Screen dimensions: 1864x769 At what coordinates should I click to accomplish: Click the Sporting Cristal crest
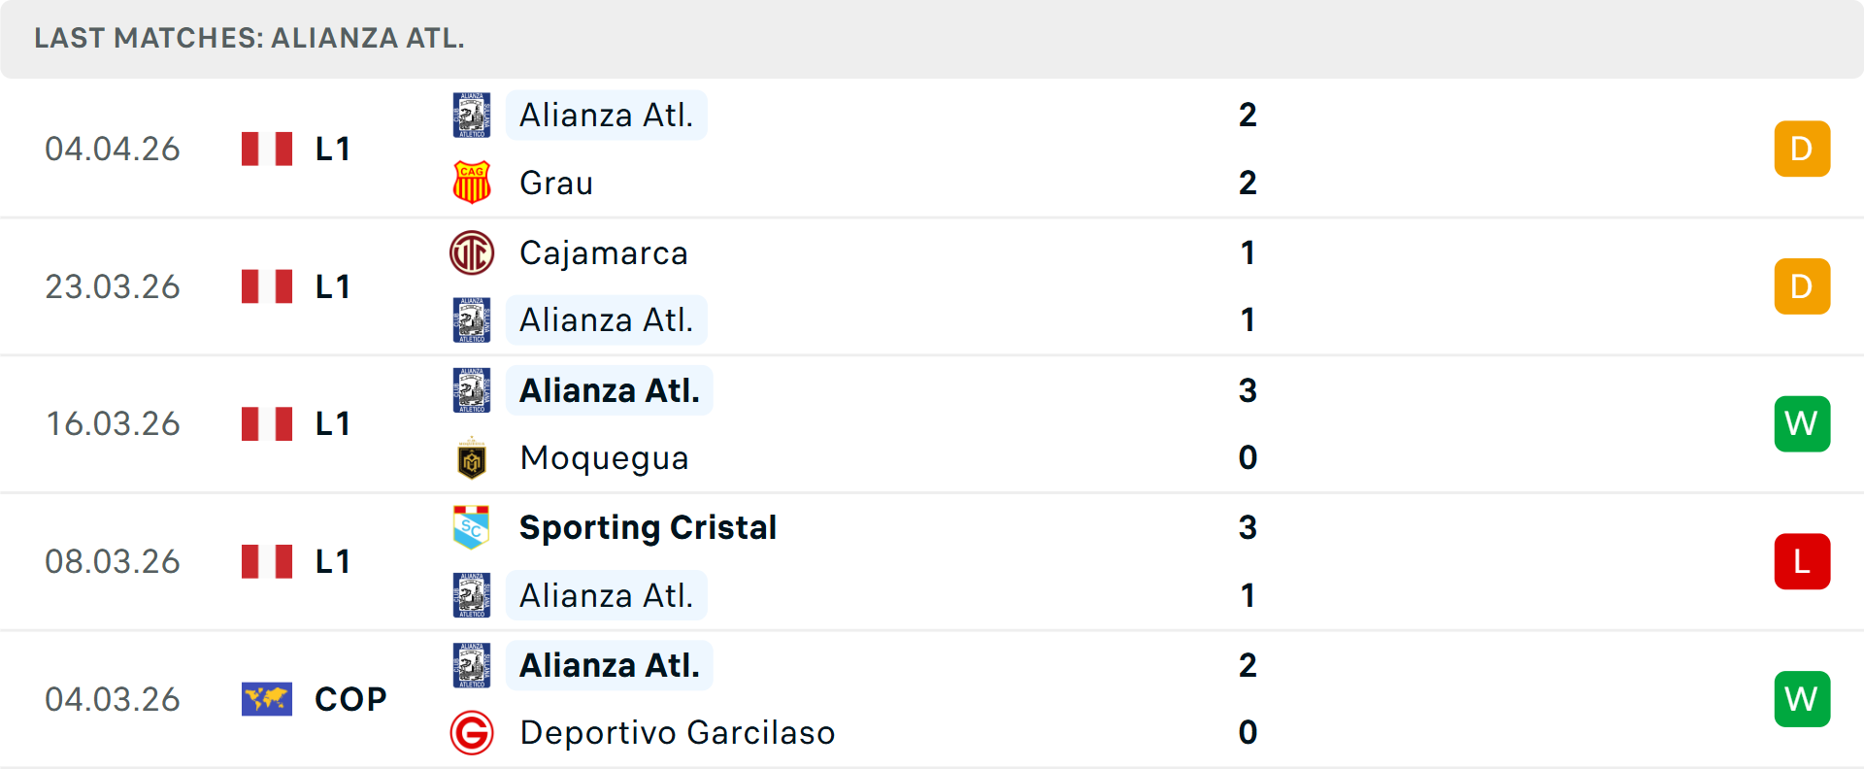[472, 527]
